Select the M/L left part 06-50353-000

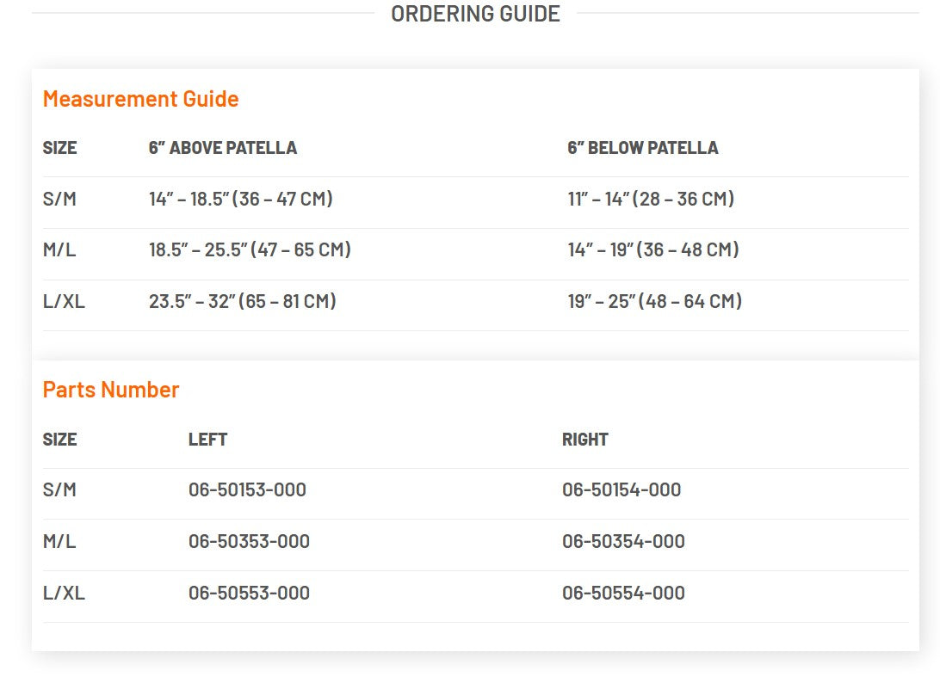click(x=249, y=542)
